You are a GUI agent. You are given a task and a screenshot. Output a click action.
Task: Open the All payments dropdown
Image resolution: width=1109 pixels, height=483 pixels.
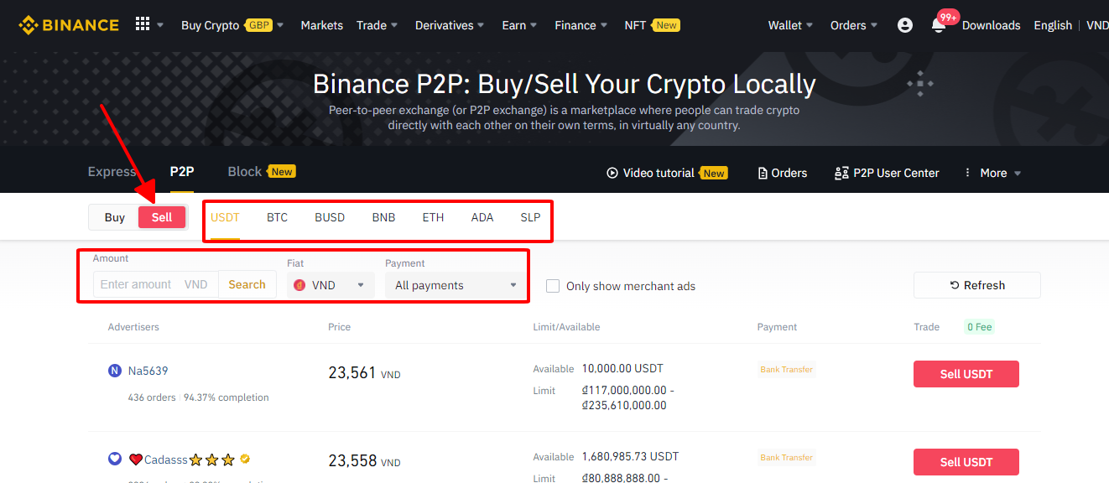click(456, 285)
